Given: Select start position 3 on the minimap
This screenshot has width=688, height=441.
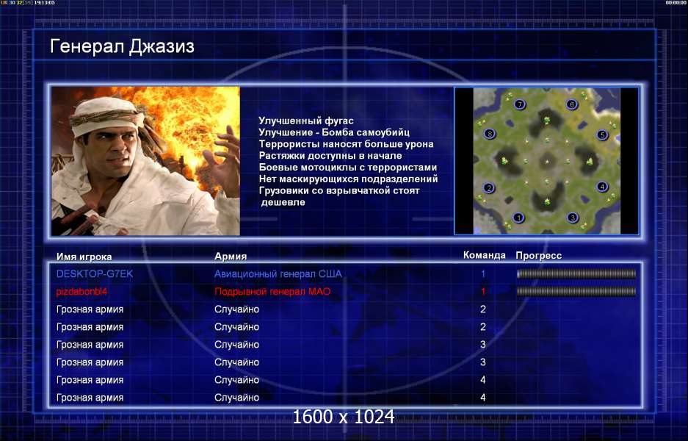Looking at the screenshot, I should (x=572, y=218).
